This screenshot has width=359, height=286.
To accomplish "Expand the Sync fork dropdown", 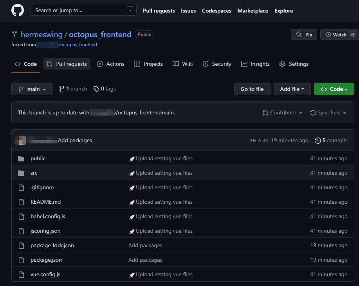I will click(328, 113).
